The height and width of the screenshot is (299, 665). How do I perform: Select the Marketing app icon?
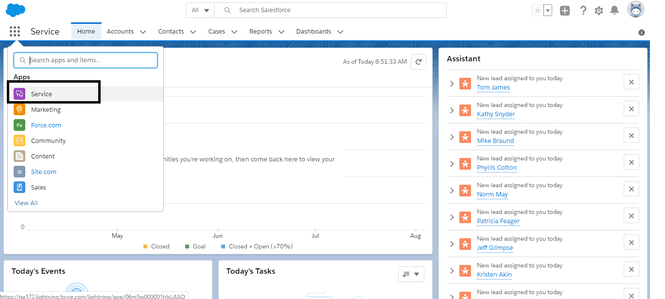19,109
